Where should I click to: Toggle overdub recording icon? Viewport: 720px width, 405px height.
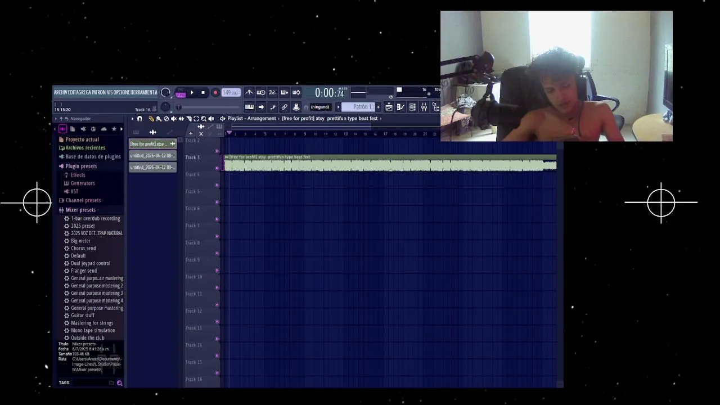point(284,92)
